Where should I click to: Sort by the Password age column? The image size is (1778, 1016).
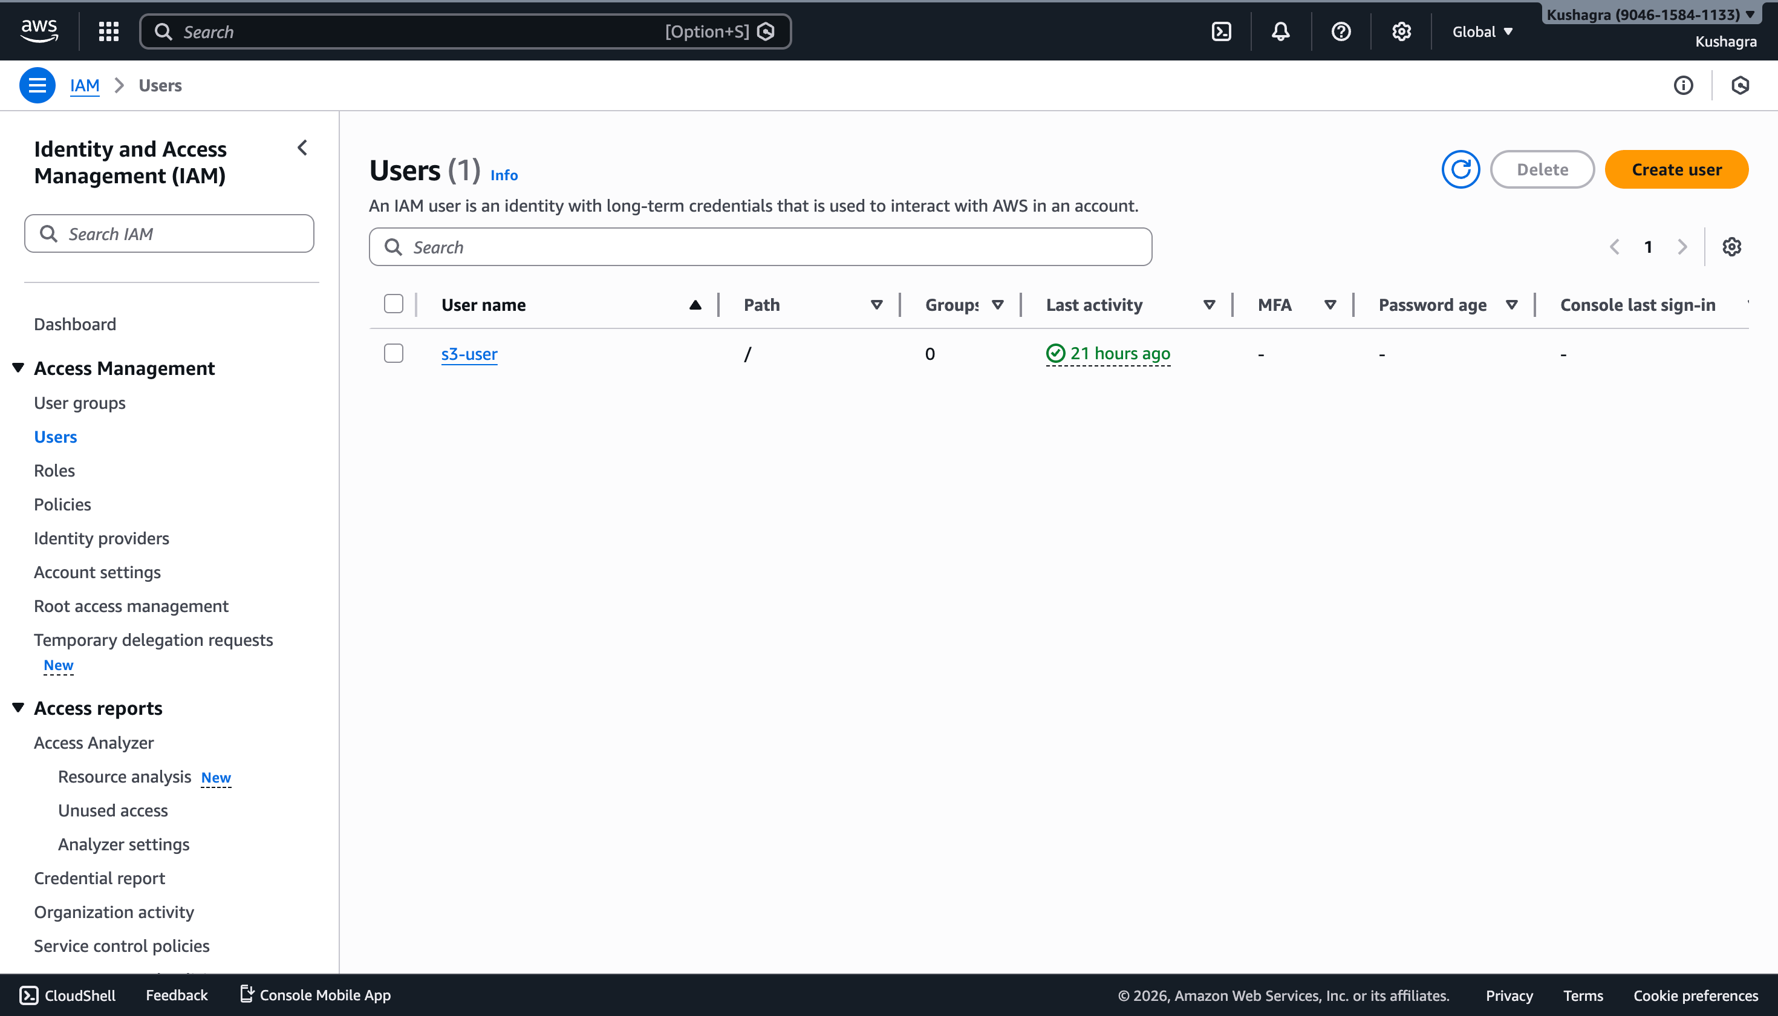point(1511,305)
